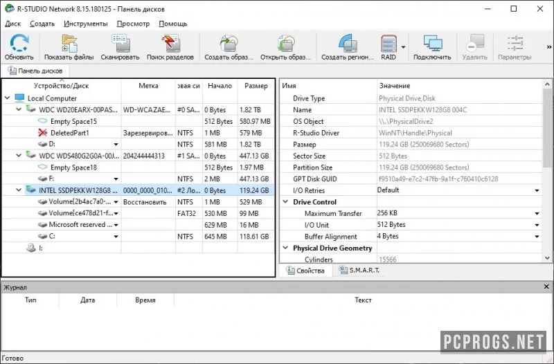Select the Local Computer icon
The height and width of the screenshot is (364, 554).
[x=19, y=98]
